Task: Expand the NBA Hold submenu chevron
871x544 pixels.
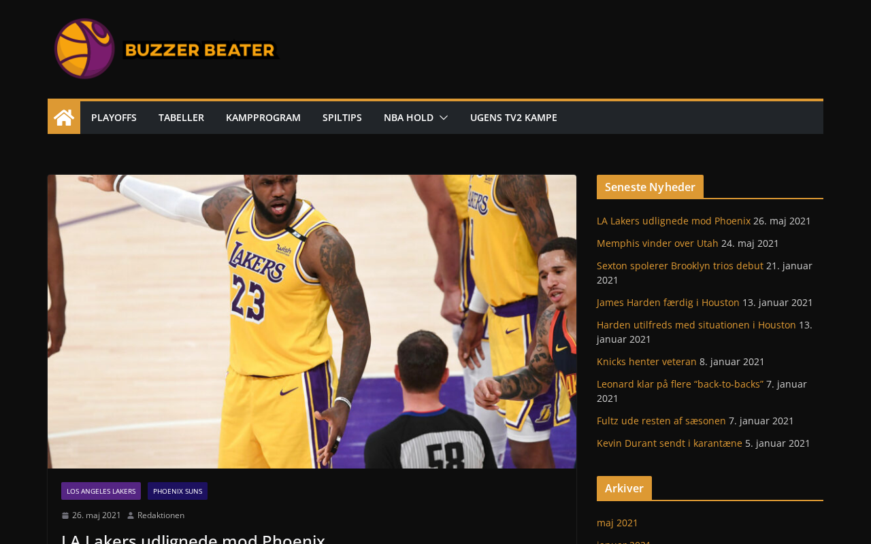Action: tap(444, 118)
